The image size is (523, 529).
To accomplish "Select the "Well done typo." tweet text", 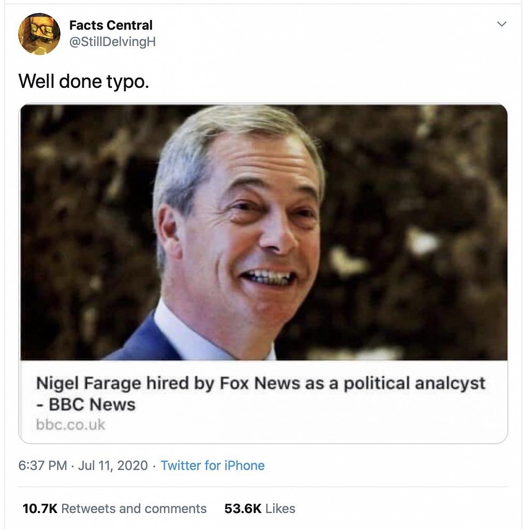I will 84,81.
